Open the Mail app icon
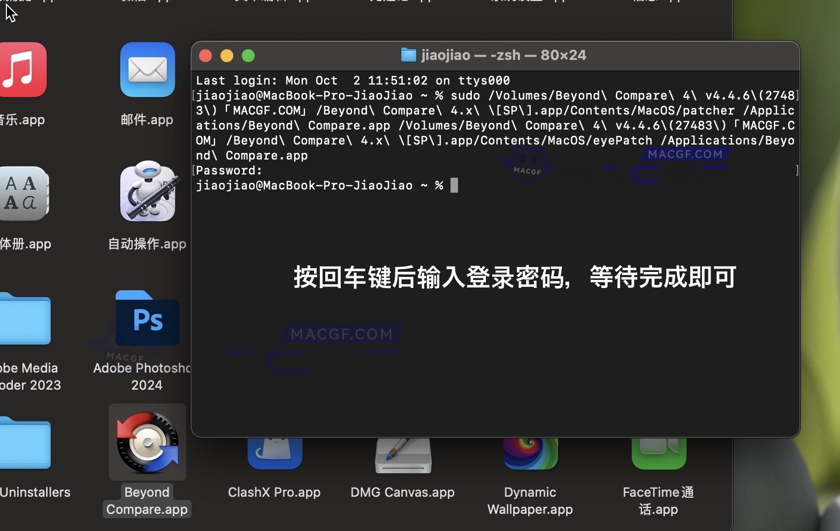The image size is (840, 531). [x=148, y=70]
